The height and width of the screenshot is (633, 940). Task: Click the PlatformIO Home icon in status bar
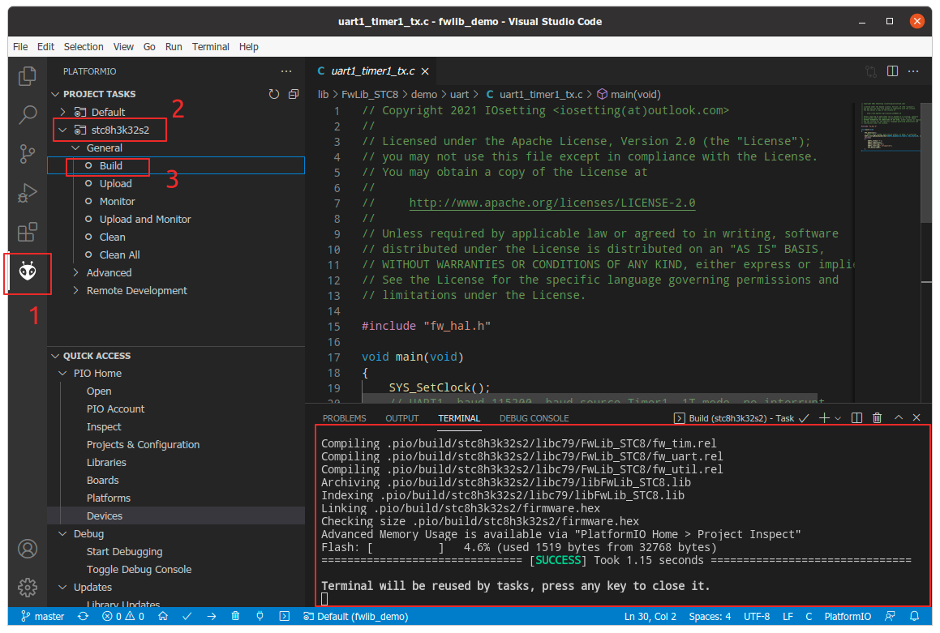tap(165, 616)
